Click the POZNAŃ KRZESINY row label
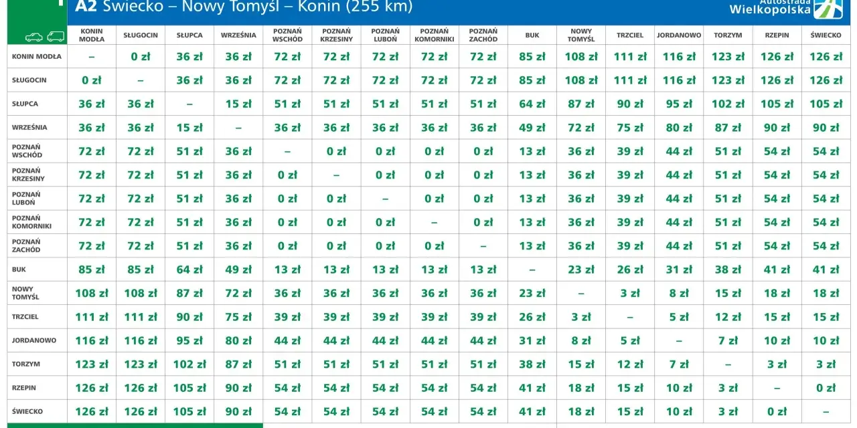Screen dimensions: 857x428 (x=28, y=175)
